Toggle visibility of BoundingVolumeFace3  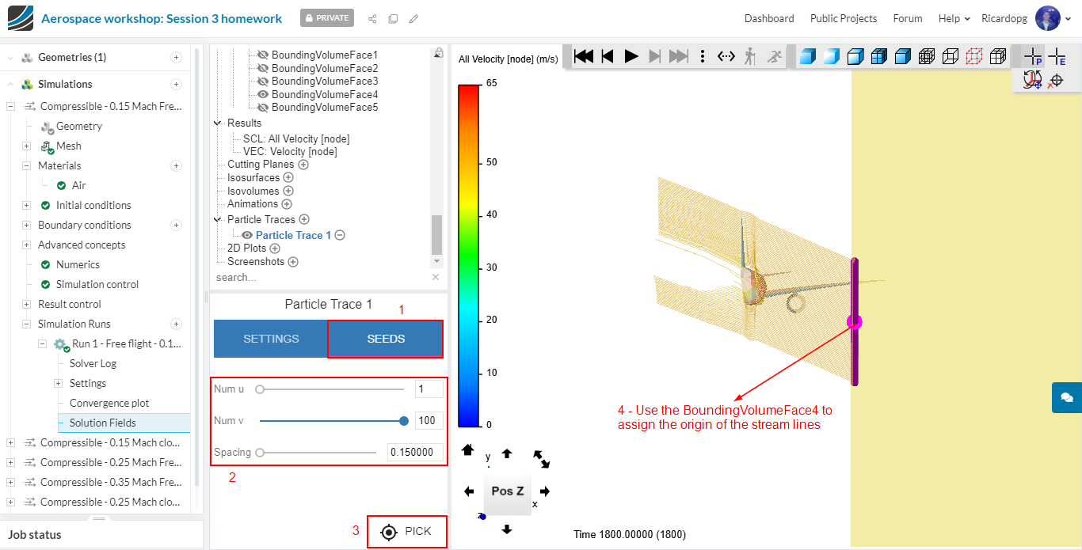pyautogui.click(x=264, y=82)
